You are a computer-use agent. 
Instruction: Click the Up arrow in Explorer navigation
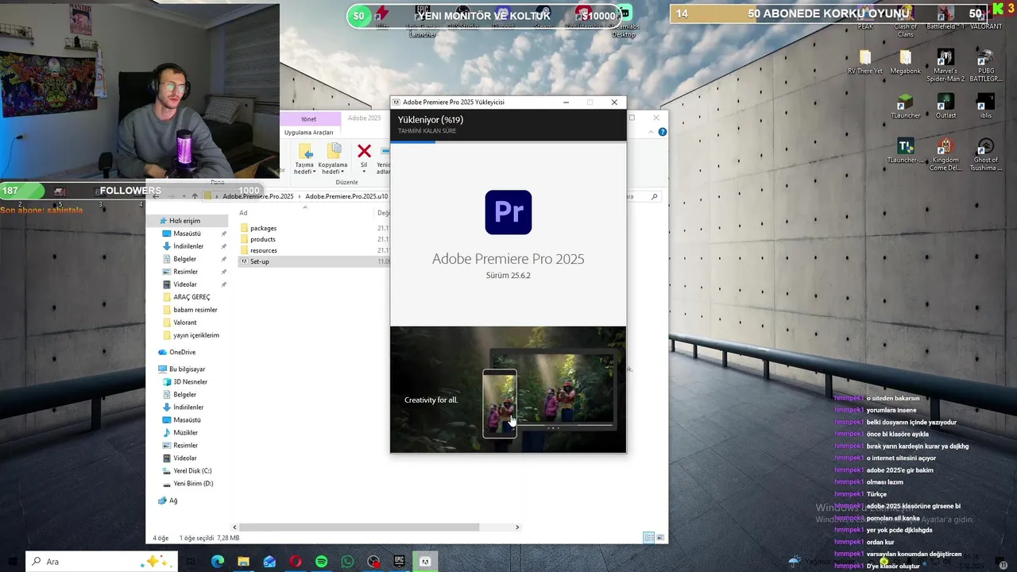point(195,196)
